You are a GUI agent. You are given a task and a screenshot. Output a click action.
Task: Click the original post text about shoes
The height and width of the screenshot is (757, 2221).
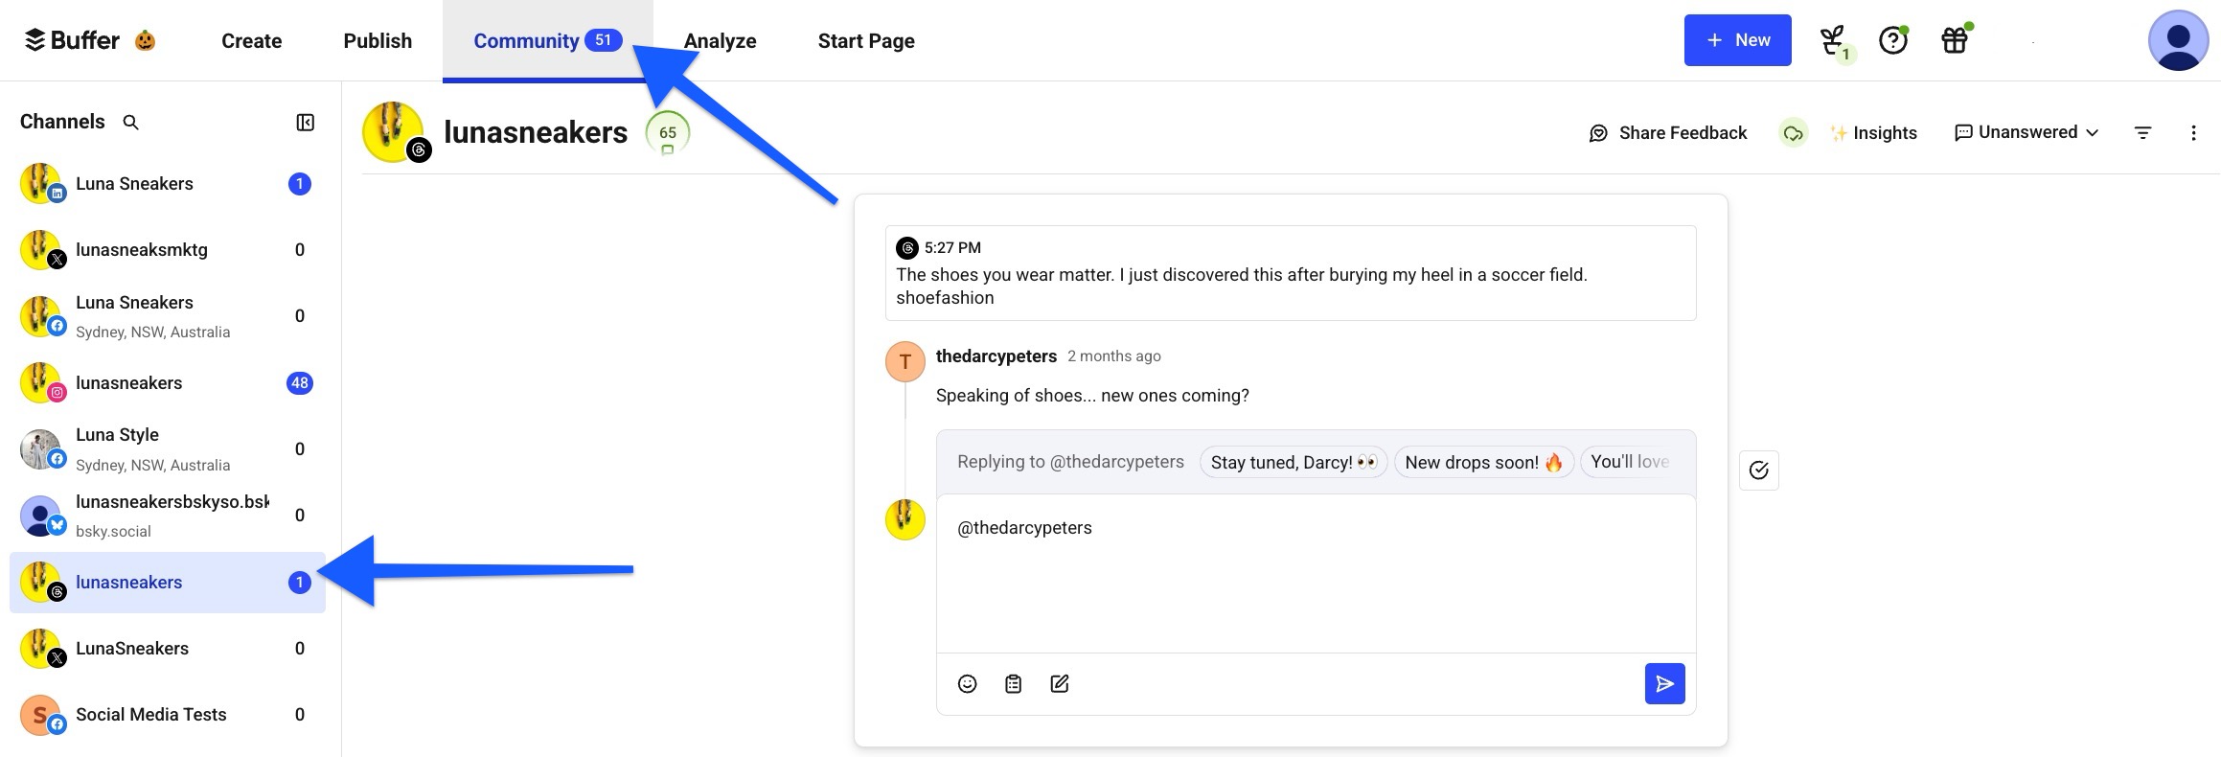click(x=1242, y=286)
